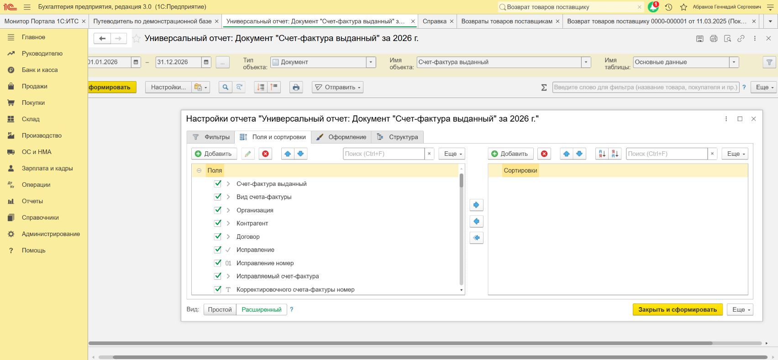The width and height of the screenshot is (778, 360).
Task: Click the funnel filter icon beside Имя таблицы
Action: pyautogui.click(x=769, y=62)
